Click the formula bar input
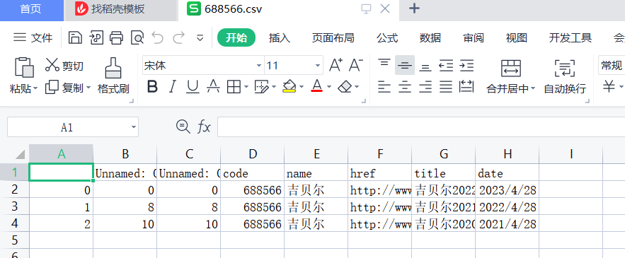The image size is (625, 258). (421, 127)
